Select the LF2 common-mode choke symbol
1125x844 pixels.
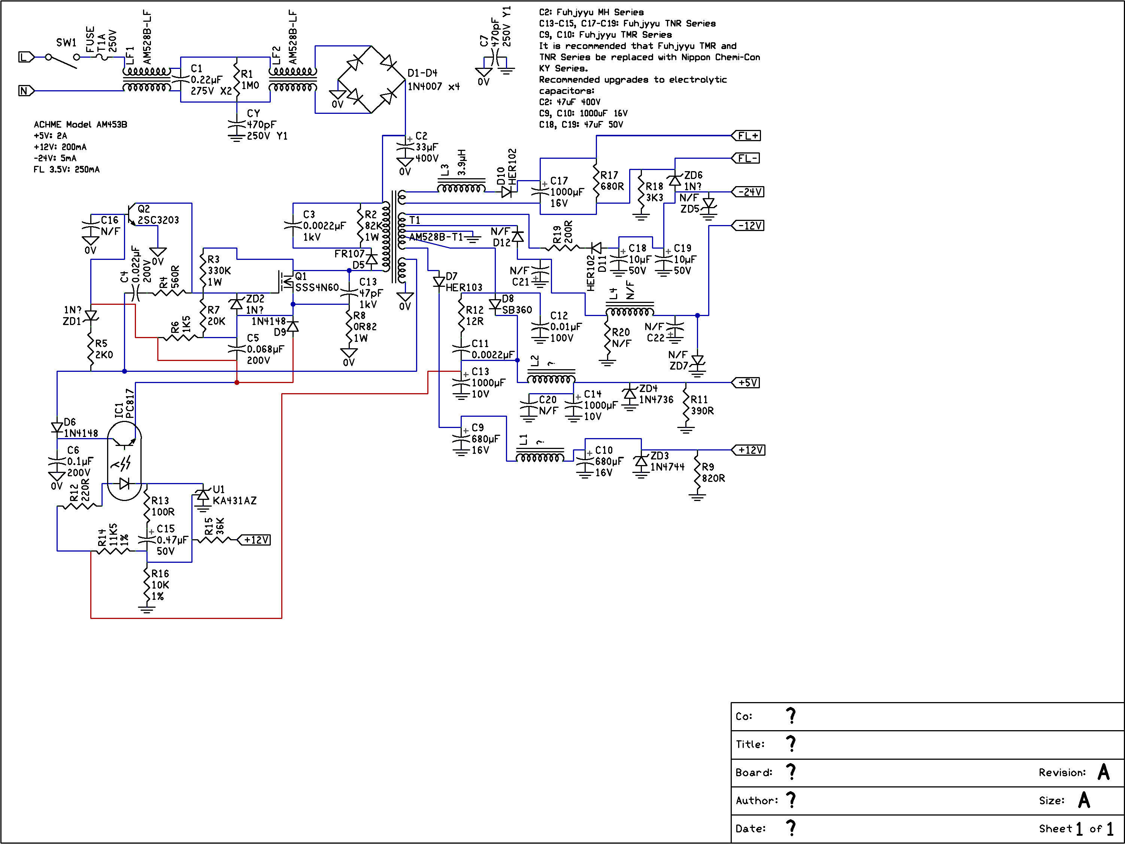pyautogui.click(x=292, y=79)
